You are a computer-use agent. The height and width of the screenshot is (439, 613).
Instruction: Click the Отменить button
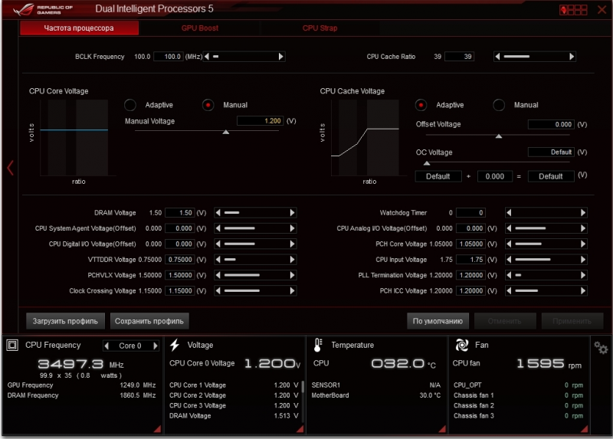505,321
